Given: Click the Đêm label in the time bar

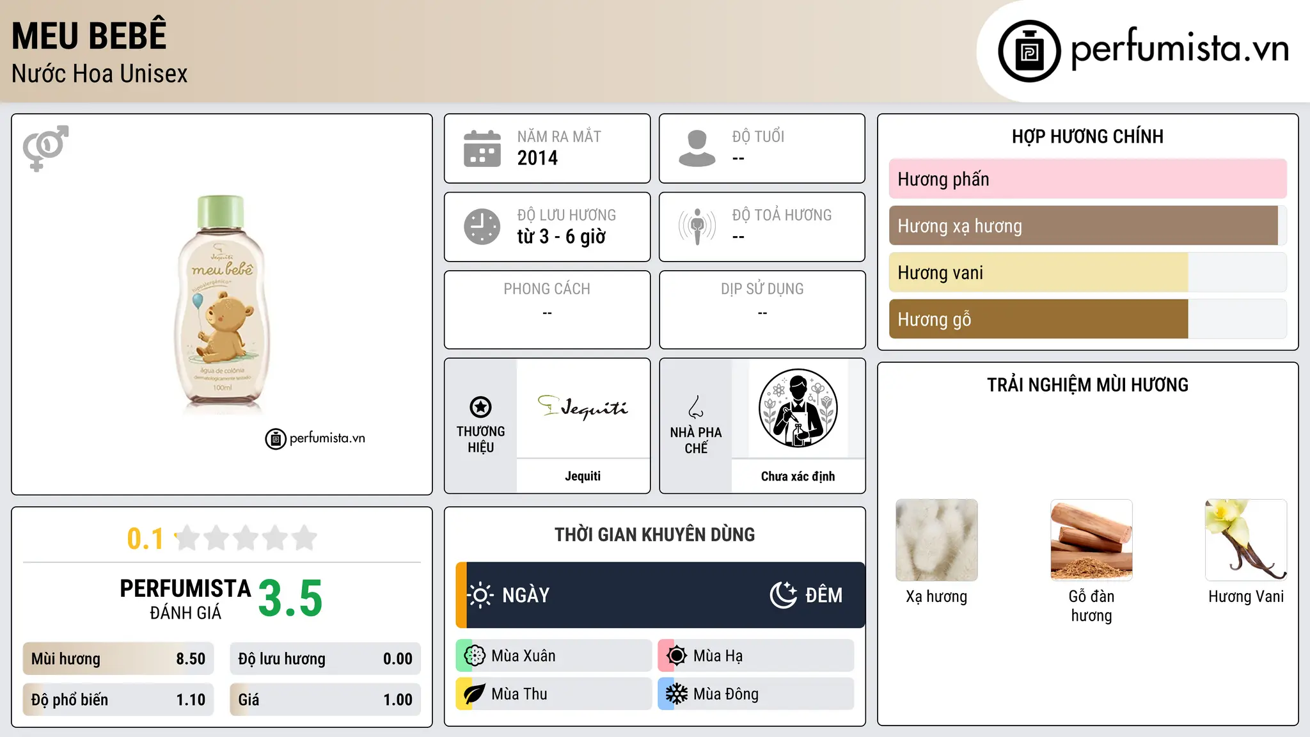Looking at the screenshot, I should (824, 595).
